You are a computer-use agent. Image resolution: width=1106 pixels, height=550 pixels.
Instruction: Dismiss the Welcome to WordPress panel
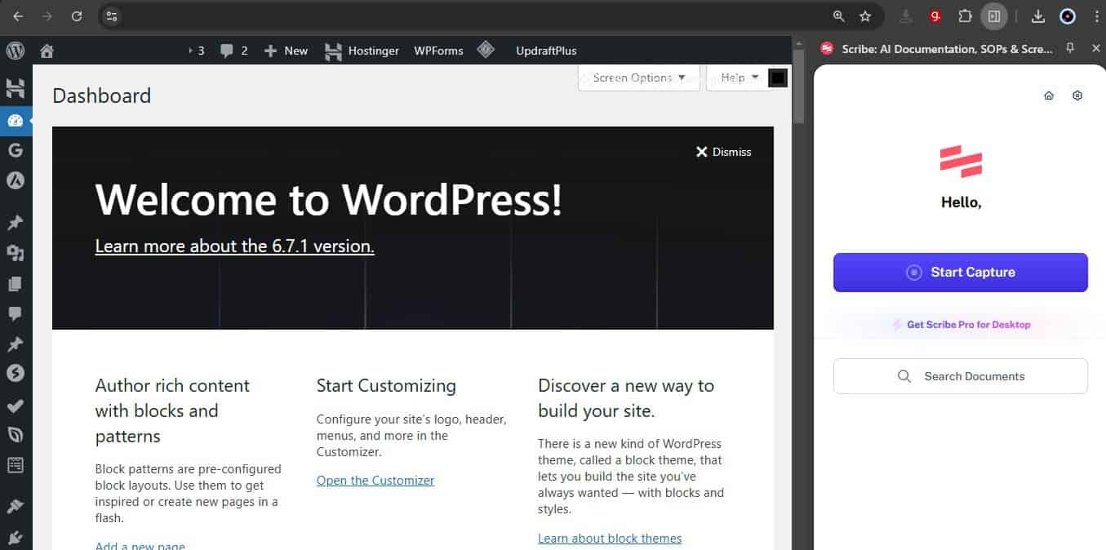click(723, 152)
